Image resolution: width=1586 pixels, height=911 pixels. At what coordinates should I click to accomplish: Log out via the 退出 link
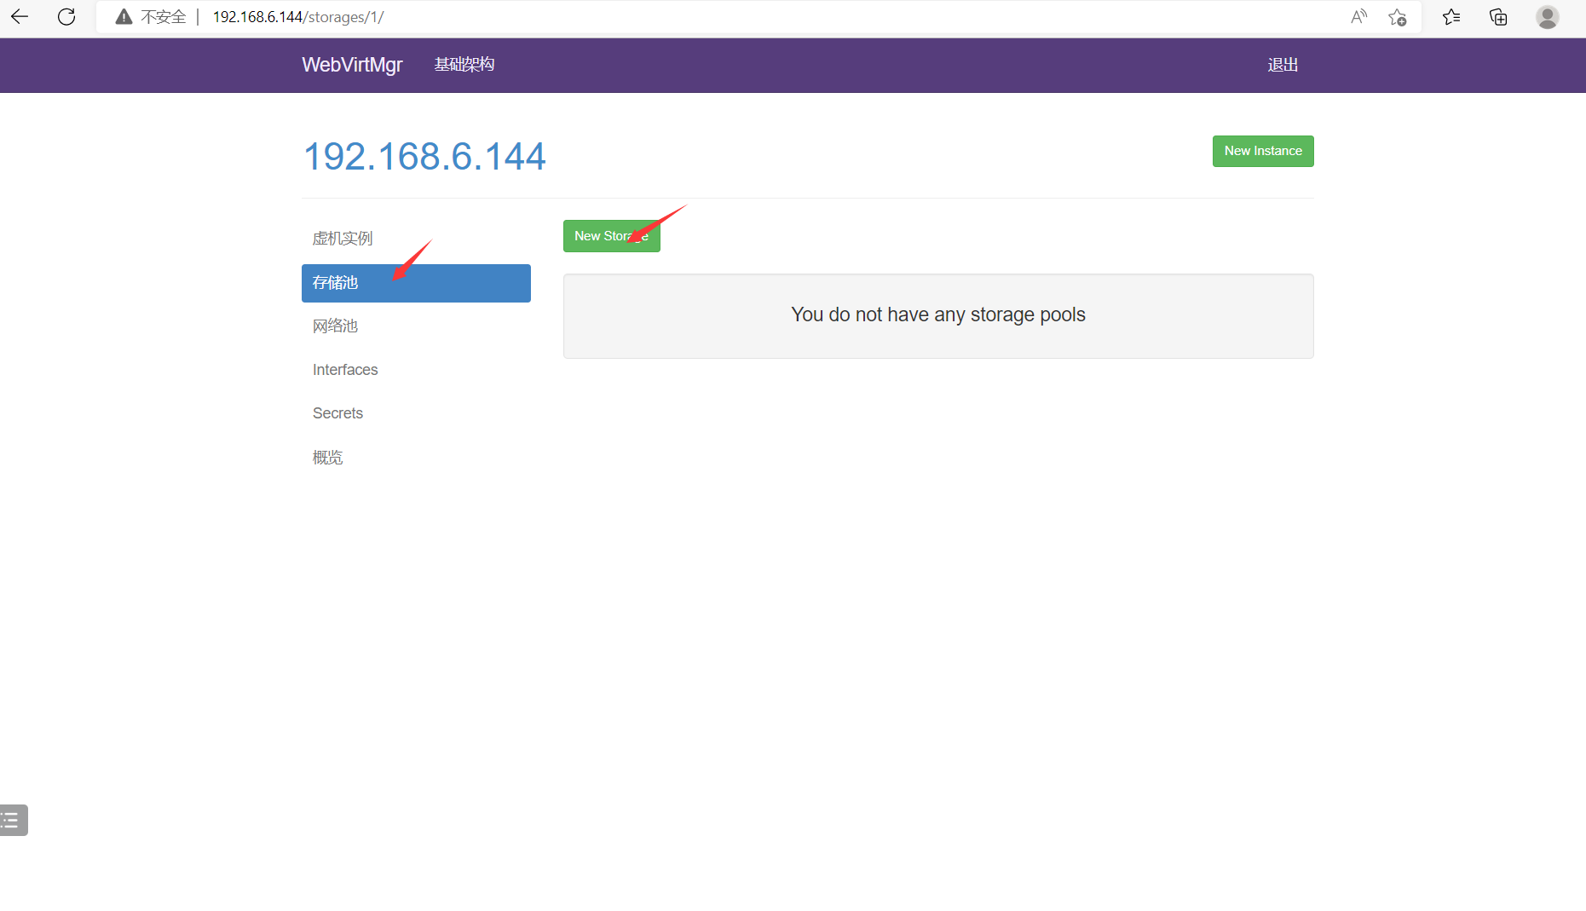pos(1283,65)
